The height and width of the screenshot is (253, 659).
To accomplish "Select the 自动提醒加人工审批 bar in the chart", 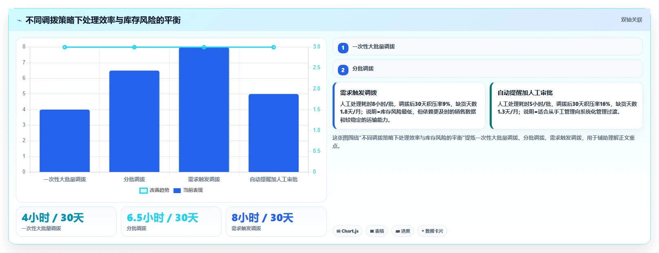I will [273, 133].
